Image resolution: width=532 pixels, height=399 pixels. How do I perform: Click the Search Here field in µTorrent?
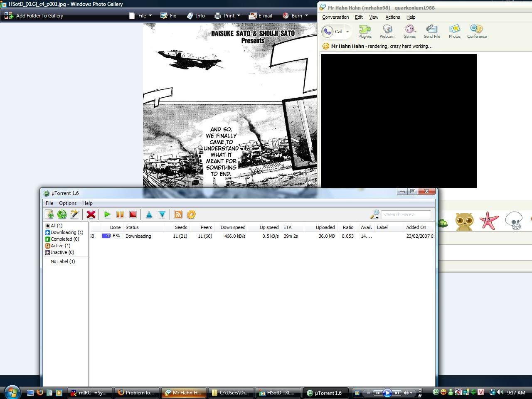406,214
